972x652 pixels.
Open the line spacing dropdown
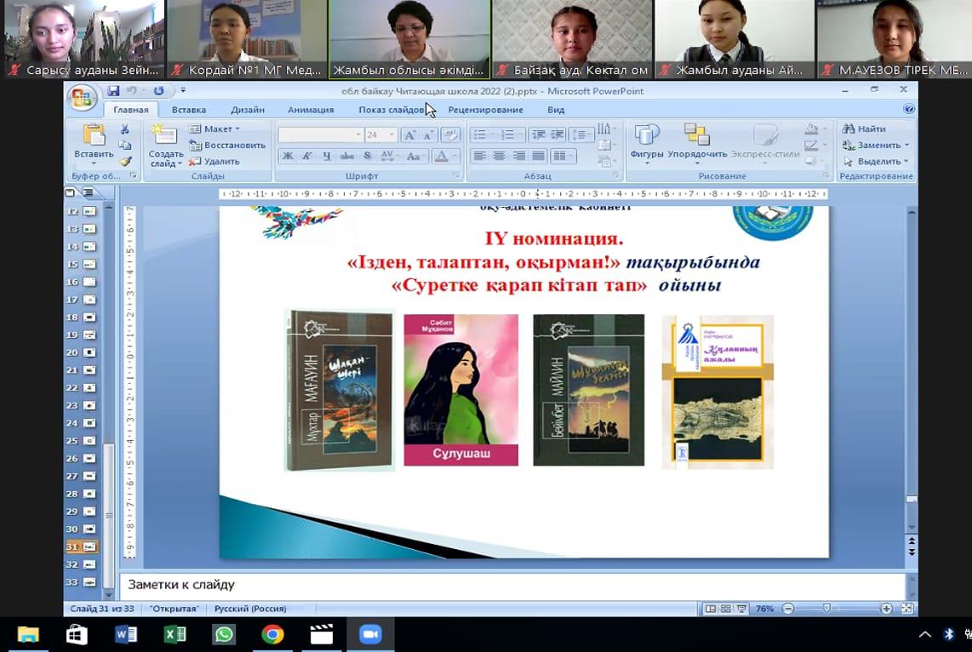point(581,134)
